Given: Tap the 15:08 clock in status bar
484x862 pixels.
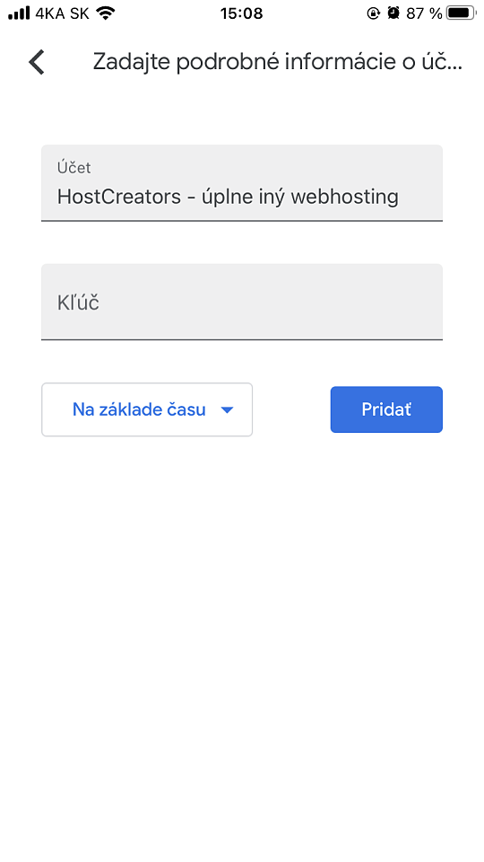Looking at the screenshot, I should (x=241, y=13).
